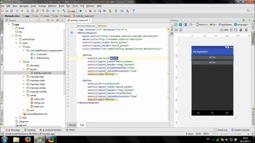Open the API 25 version dropdown
This screenshot has height=143, width=255.
[x=213, y=25]
